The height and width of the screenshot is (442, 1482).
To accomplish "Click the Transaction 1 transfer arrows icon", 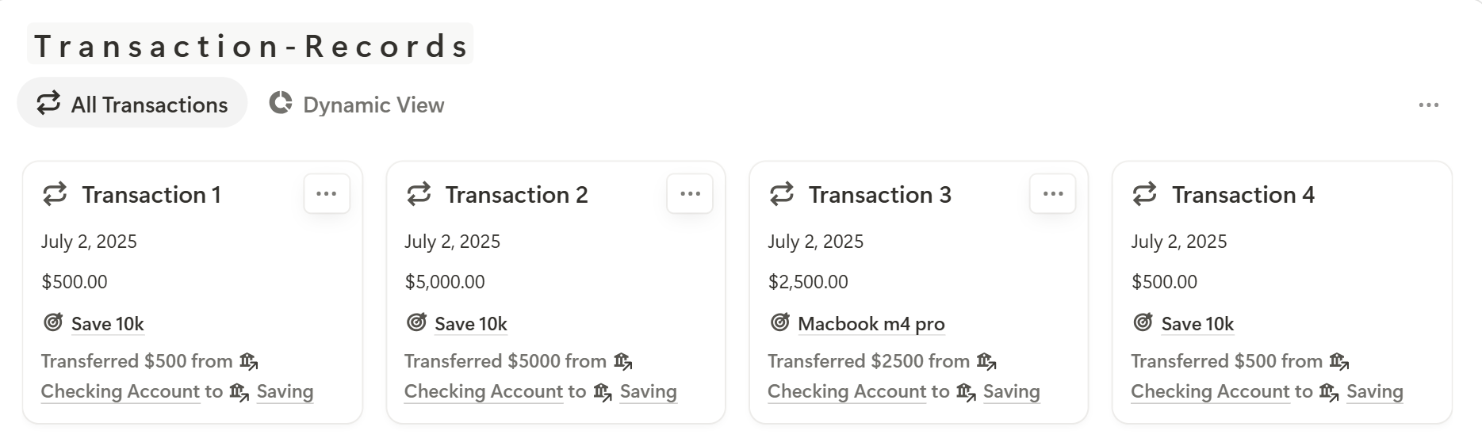I will click(x=55, y=194).
